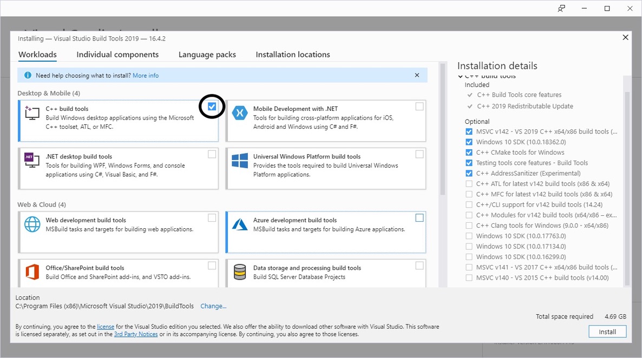The width and height of the screenshot is (642, 358).
Task: Uncheck C++ AddressSanitizer (Experimental)
Action: point(469,174)
